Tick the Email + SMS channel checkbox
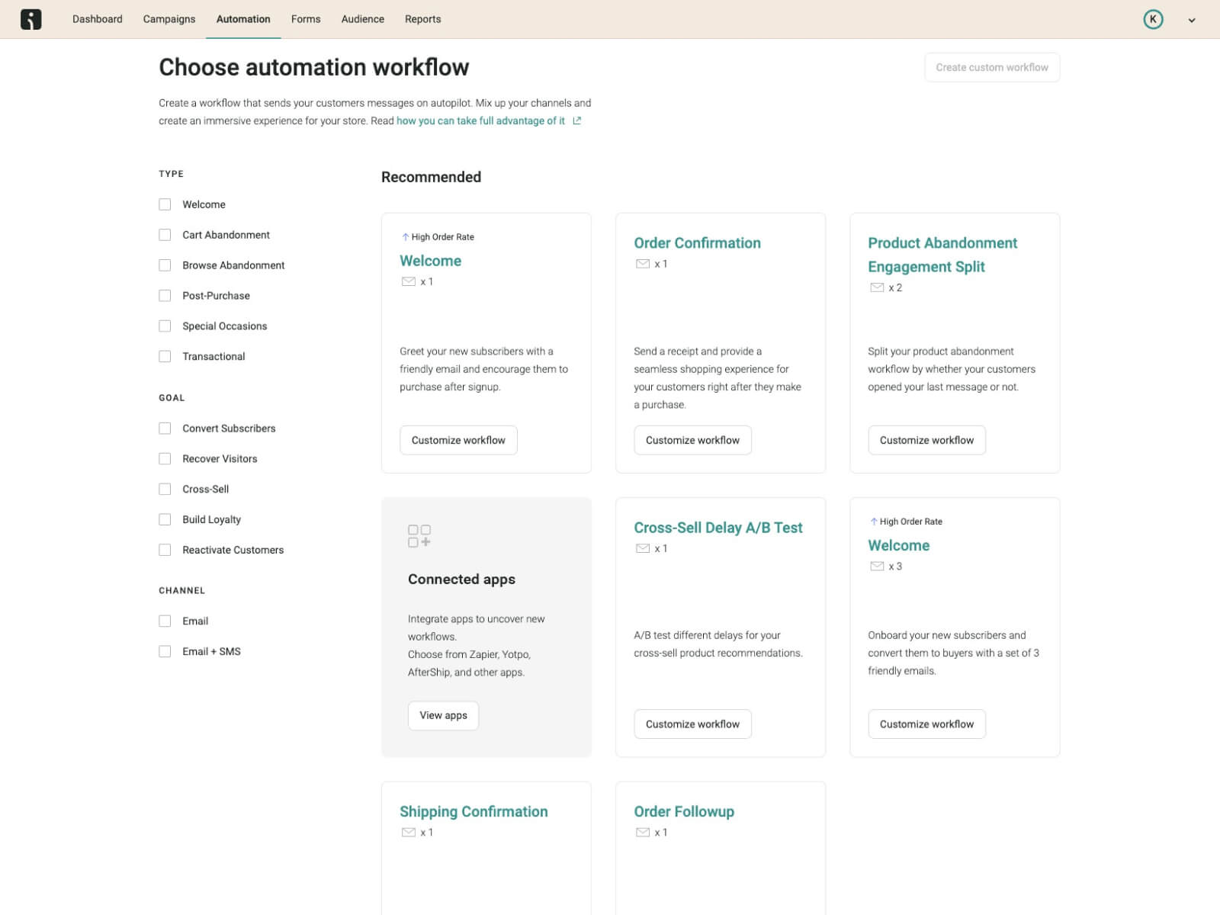Image resolution: width=1220 pixels, height=915 pixels. [165, 651]
